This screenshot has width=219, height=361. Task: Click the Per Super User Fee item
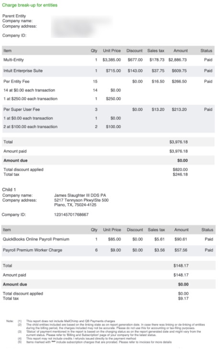point(22,109)
